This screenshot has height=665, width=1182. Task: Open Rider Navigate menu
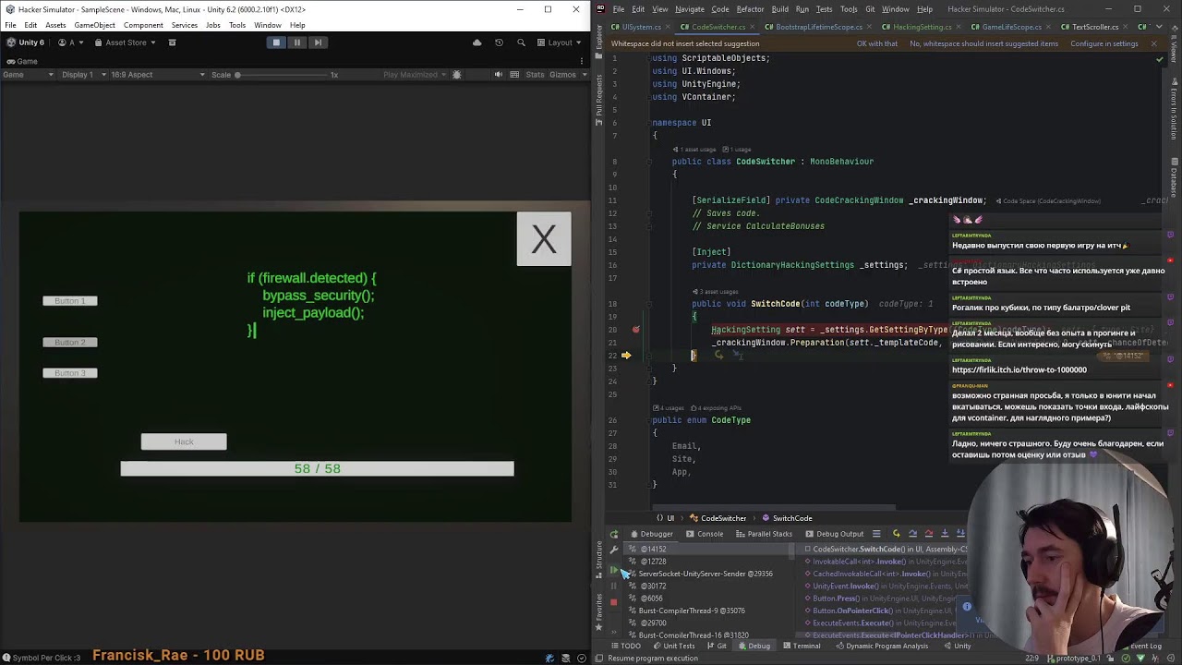pyautogui.click(x=689, y=9)
